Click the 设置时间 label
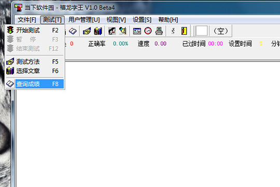This screenshot has width=280, height=187. [241, 44]
